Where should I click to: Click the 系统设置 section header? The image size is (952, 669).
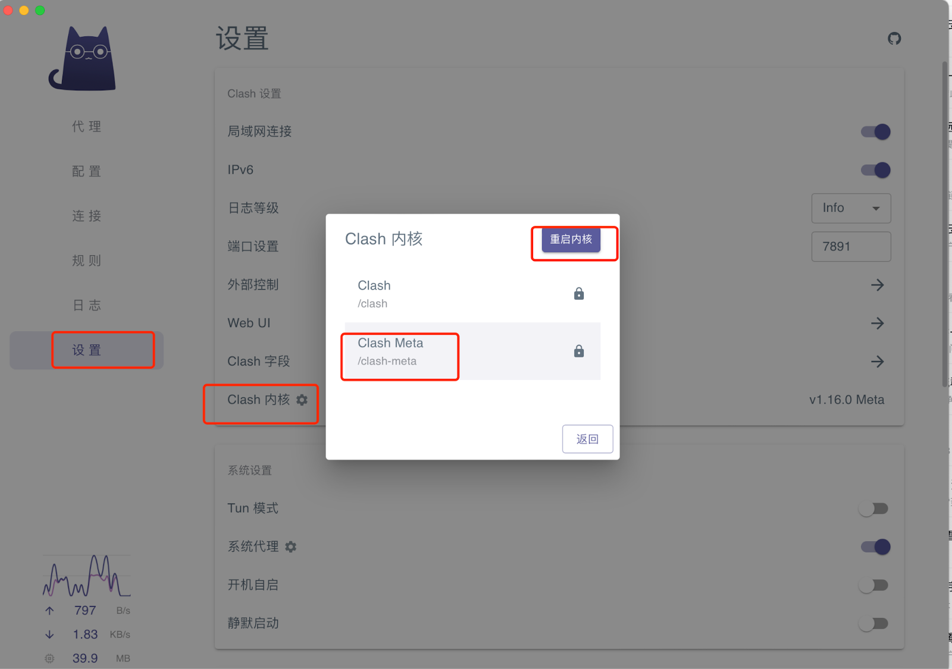point(249,470)
